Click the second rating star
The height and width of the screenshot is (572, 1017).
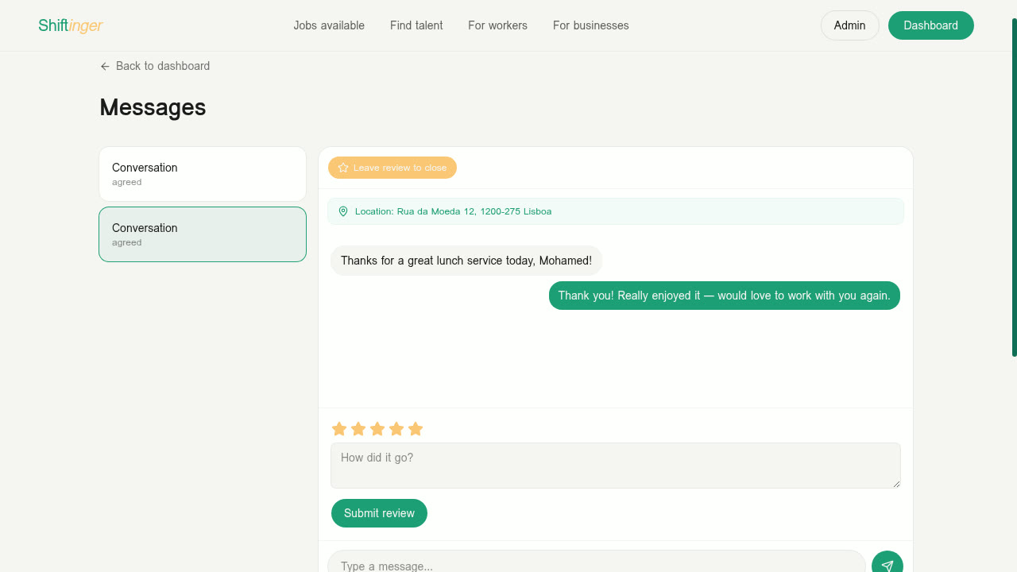358,429
